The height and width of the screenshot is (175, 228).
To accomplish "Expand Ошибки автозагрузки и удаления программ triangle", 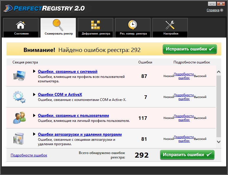I will pos(34,134).
